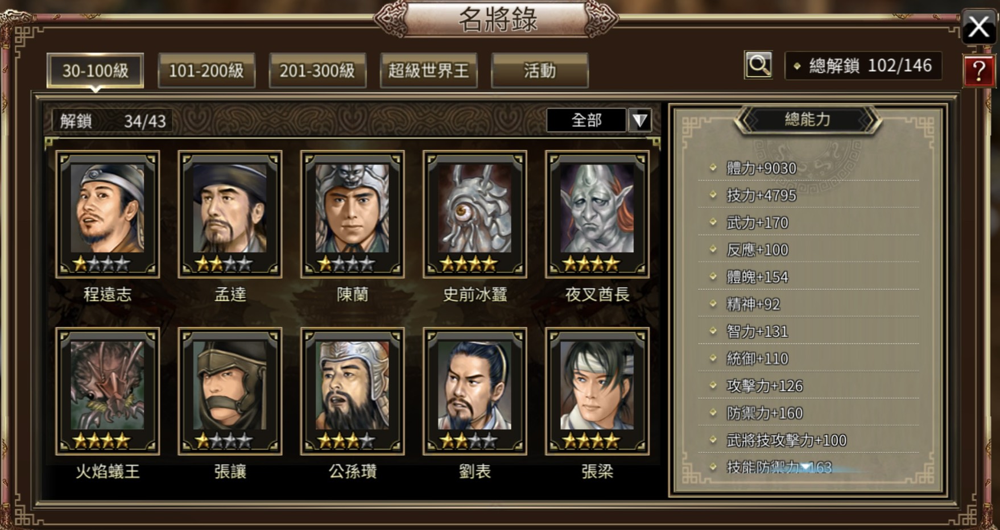This screenshot has height=530, width=1000.
Task: Select the 夜叉酋長 portrait card
Action: tap(597, 214)
